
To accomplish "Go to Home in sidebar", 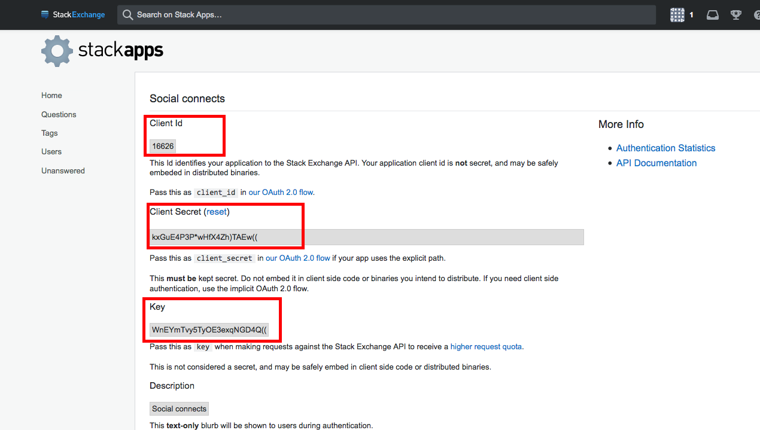I will click(x=51, y=96).
